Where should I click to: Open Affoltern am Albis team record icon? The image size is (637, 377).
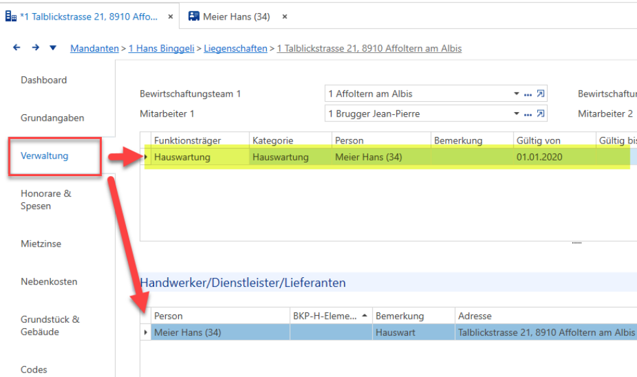540,93
